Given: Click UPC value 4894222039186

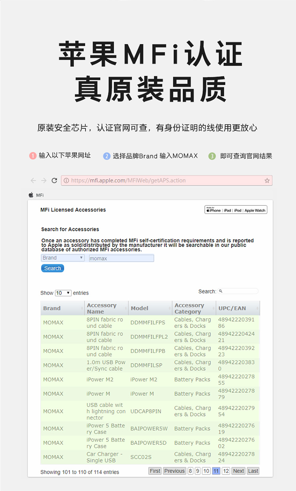Looking at the screenshot, I should click(236, 322).
